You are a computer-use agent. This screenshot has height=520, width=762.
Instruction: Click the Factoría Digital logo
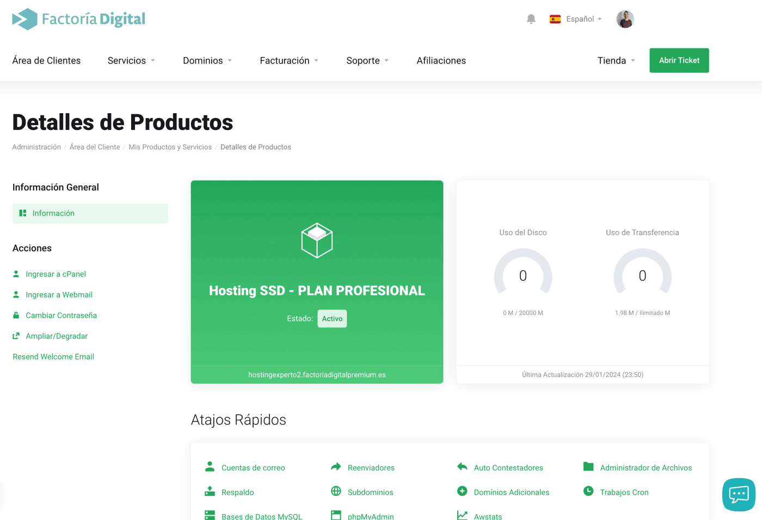(79, 19)
